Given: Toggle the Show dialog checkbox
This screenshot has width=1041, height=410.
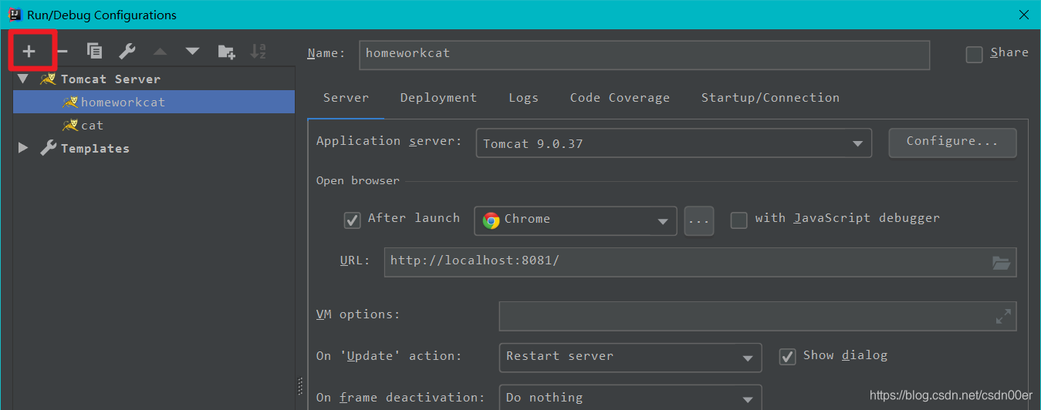Looking at the screenshot, I should [787, 357].
